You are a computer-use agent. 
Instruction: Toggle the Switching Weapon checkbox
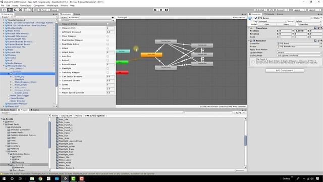(x=107, y=72)
